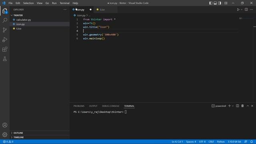Open run options dropdown arrow
The image size is (256, 144).
pyautogui.click(x=242, y=10)
